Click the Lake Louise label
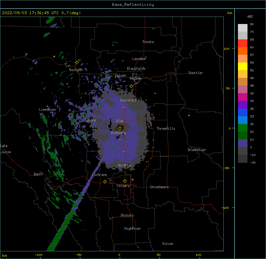Image resolution: width=266 pixels, height=259 pixels. [5, 149]
